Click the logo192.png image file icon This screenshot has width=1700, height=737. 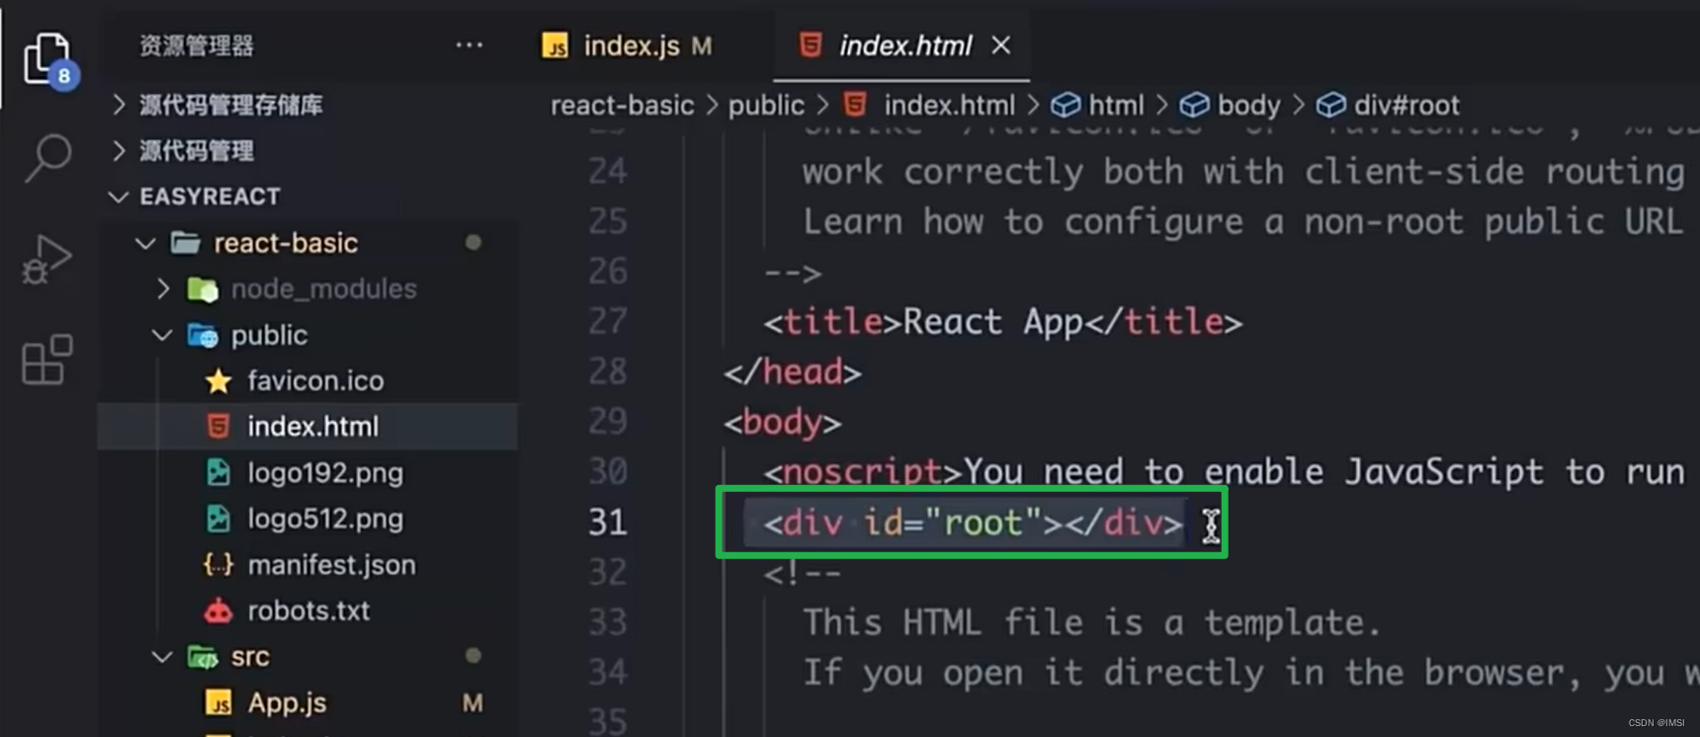click(218, 472)
